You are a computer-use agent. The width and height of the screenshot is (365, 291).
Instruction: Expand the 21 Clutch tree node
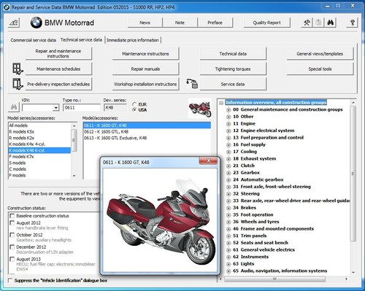click(228, 166)
